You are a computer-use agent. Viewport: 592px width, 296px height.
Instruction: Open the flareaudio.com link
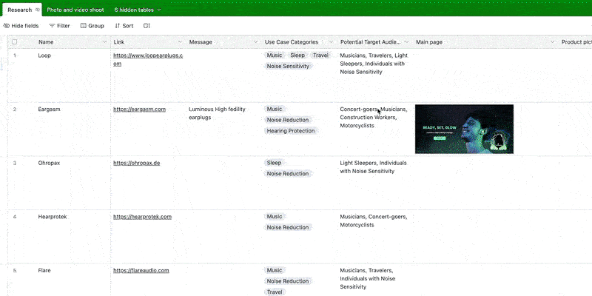click(x=141, y=270)
